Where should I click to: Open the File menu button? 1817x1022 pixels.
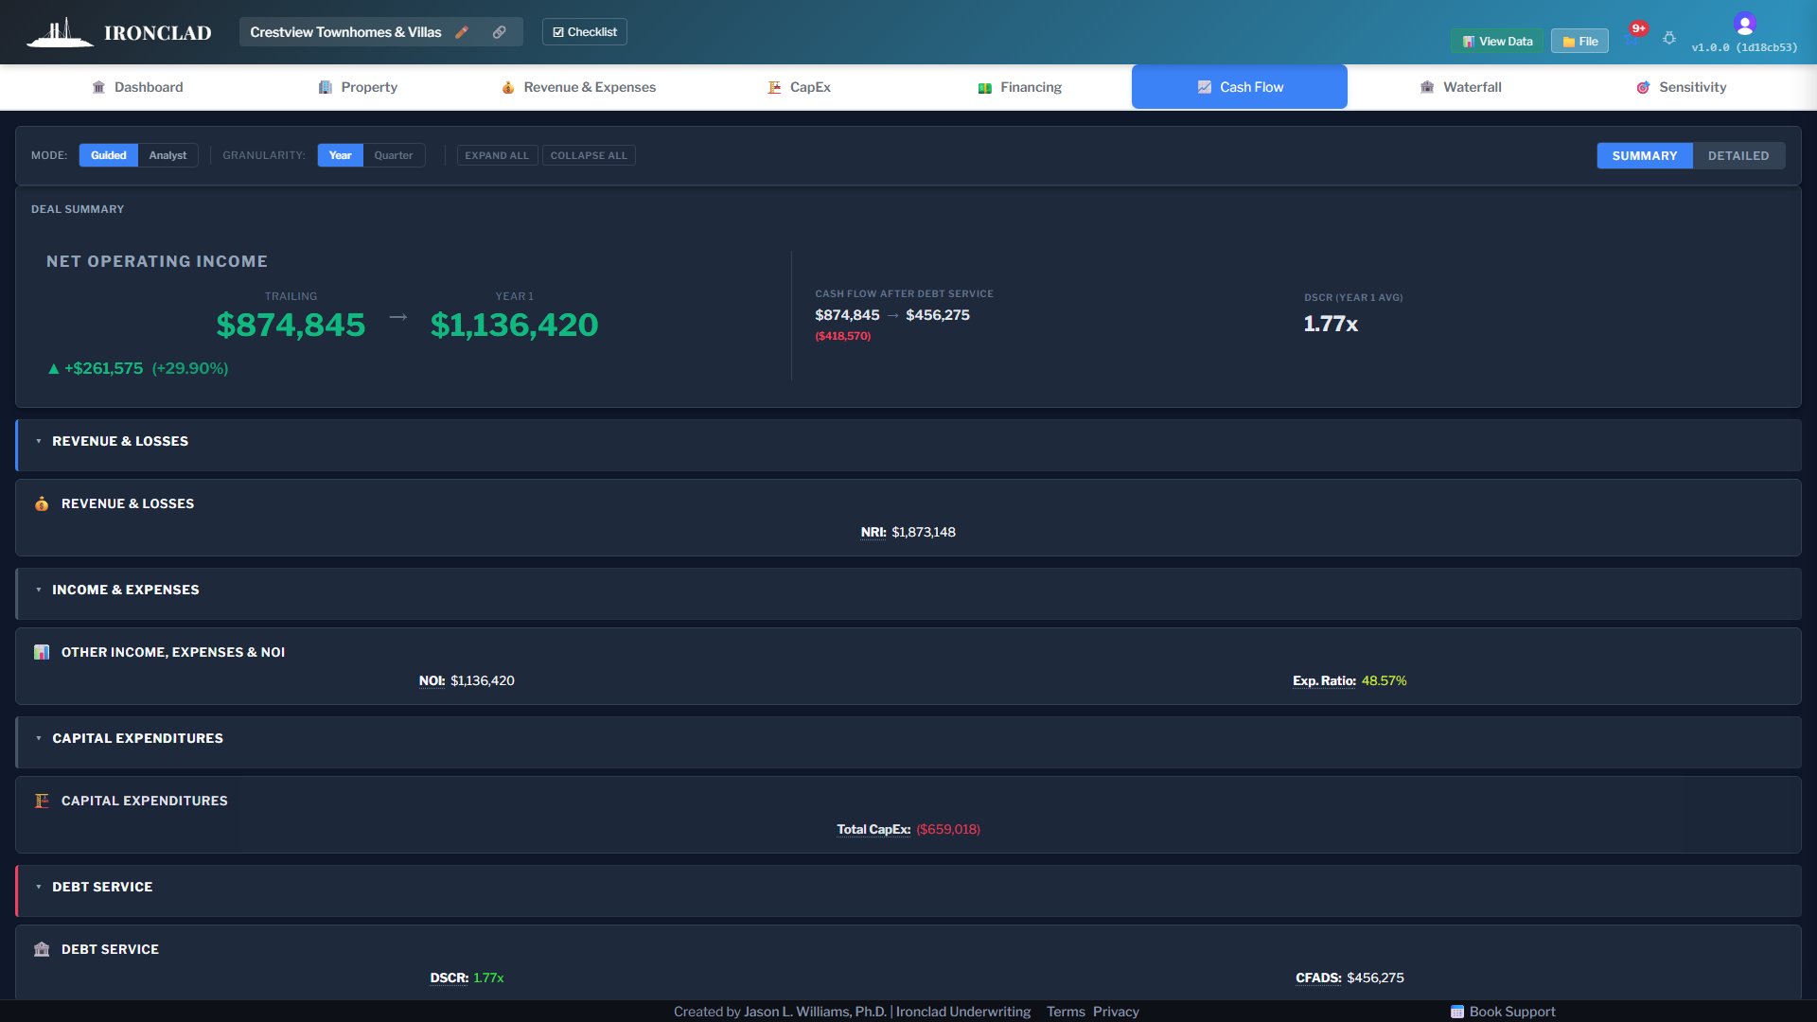coord(1579,42)
